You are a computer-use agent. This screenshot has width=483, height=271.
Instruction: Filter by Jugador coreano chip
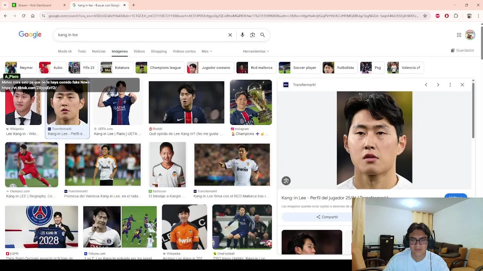[210, 68]
